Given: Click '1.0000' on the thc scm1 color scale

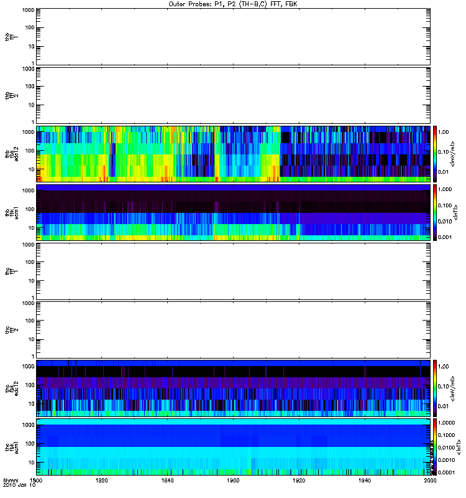Looking at the screenshot, I should [446, 423].
